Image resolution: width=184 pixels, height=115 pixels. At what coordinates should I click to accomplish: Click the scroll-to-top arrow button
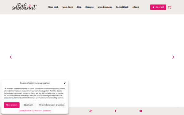[177, 108]
